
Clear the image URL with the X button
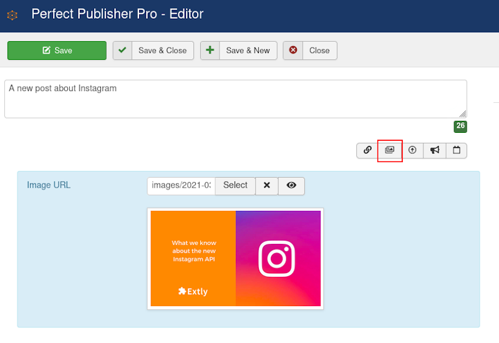(267, 186)
